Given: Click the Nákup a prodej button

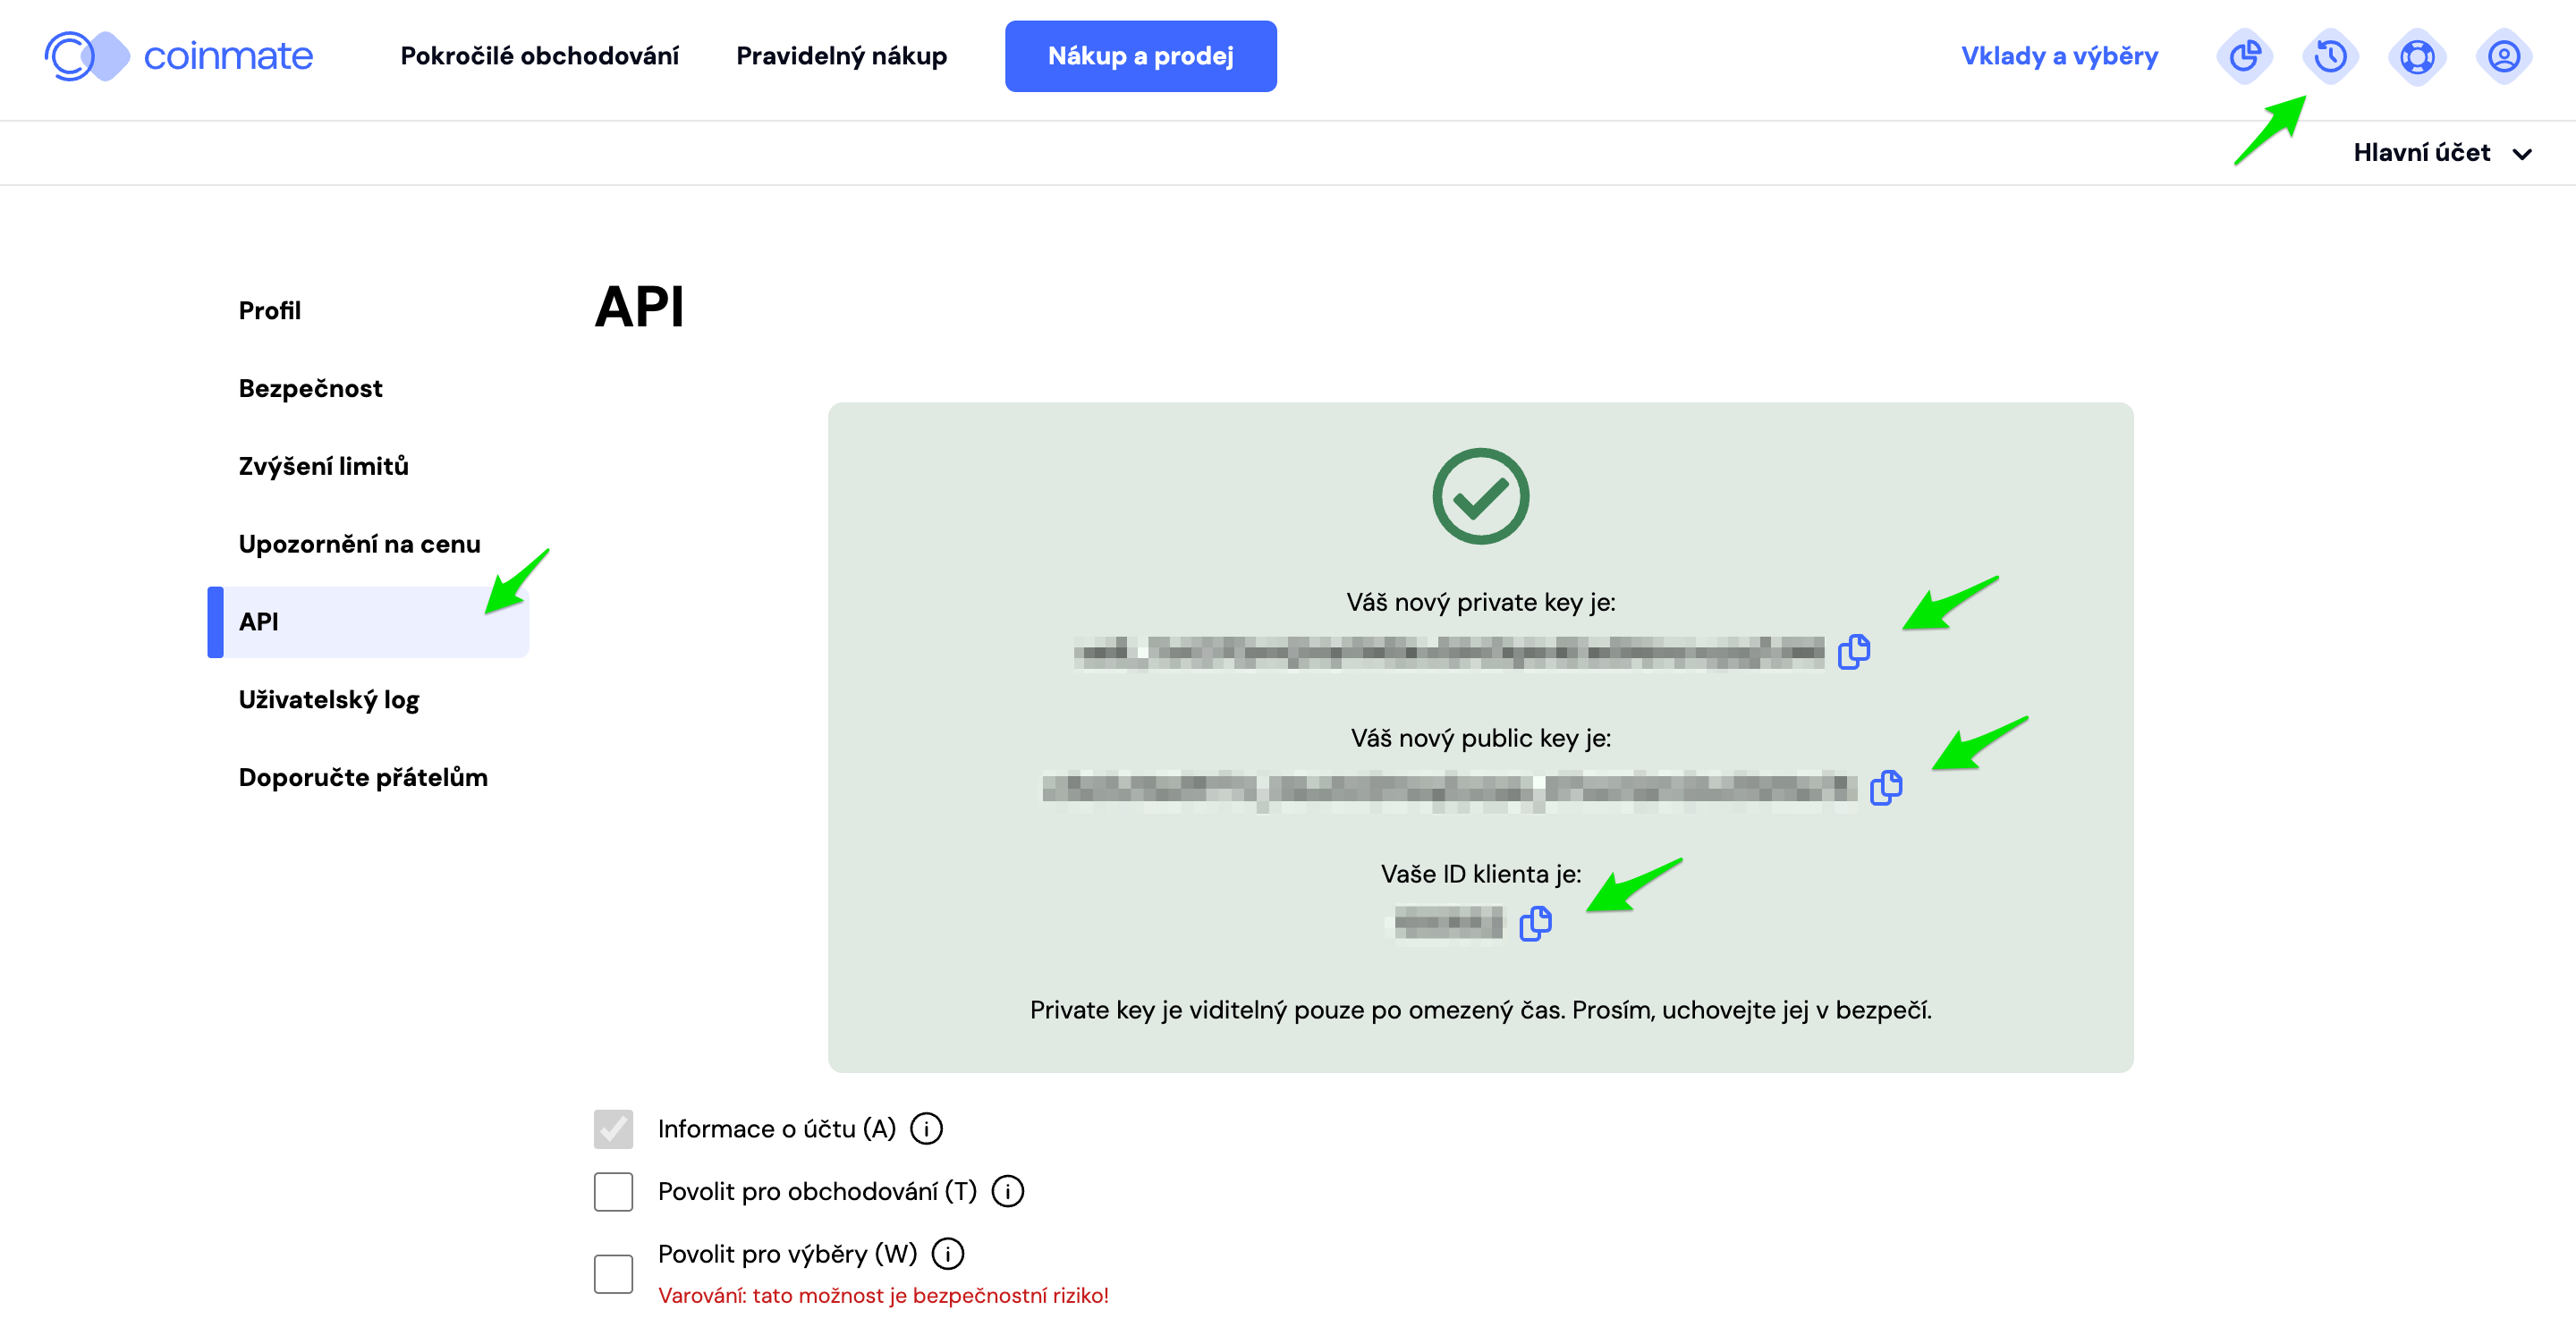Looking at the screenshot, I should (x=1140, y=56).
